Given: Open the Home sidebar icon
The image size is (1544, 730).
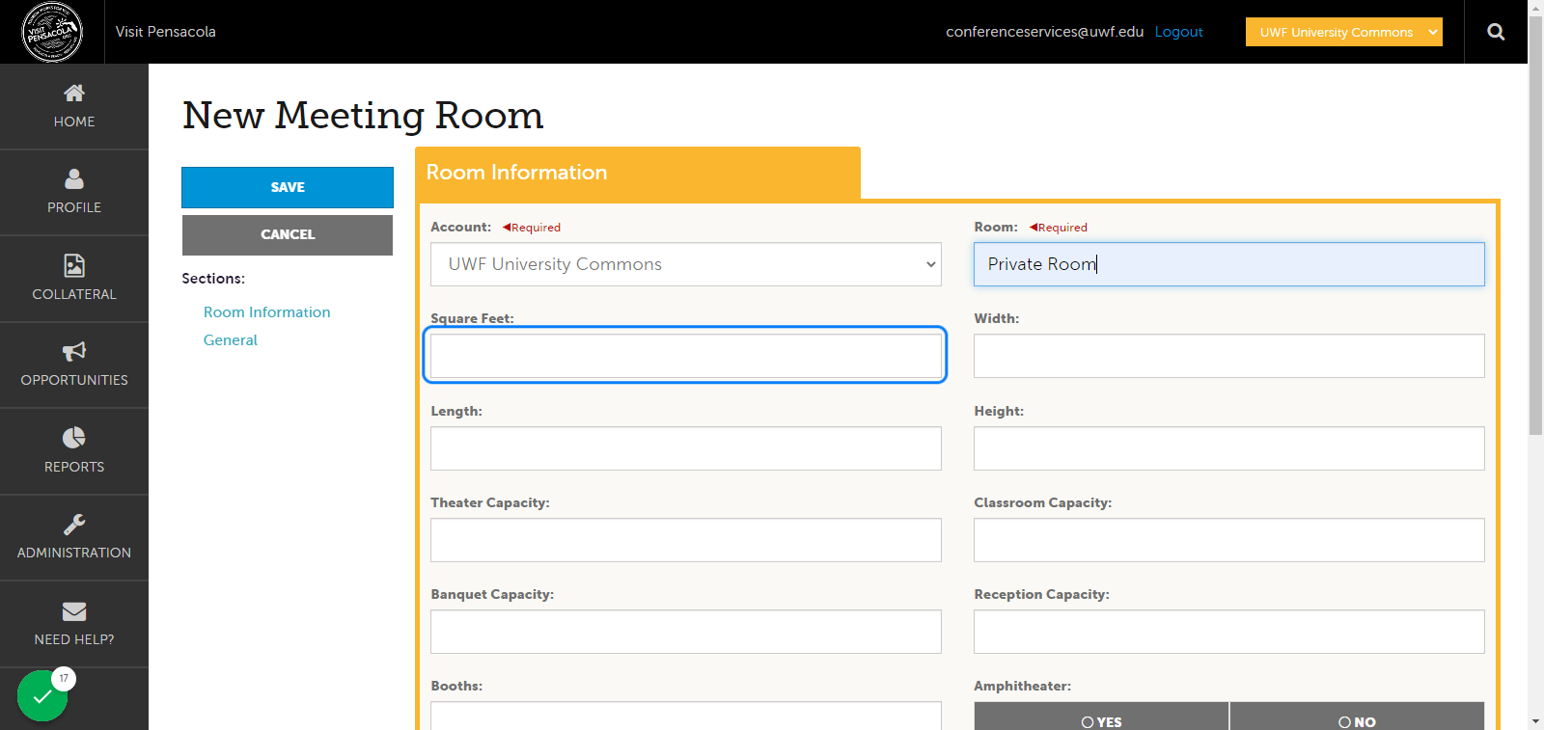Looking at the screenshot, I should (74, 94).
